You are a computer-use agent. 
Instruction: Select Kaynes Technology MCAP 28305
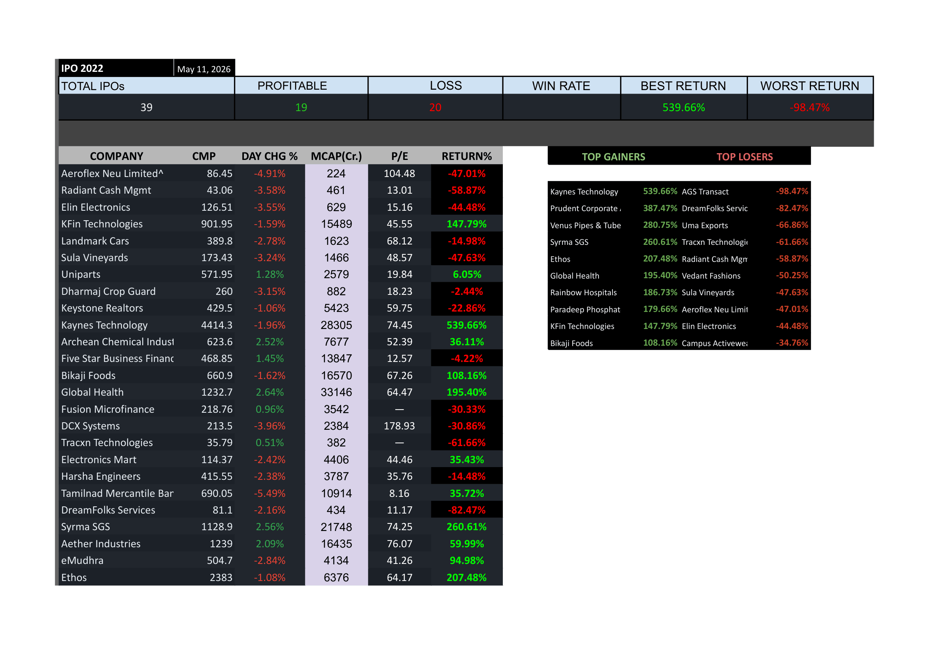[x=336, y=325]
